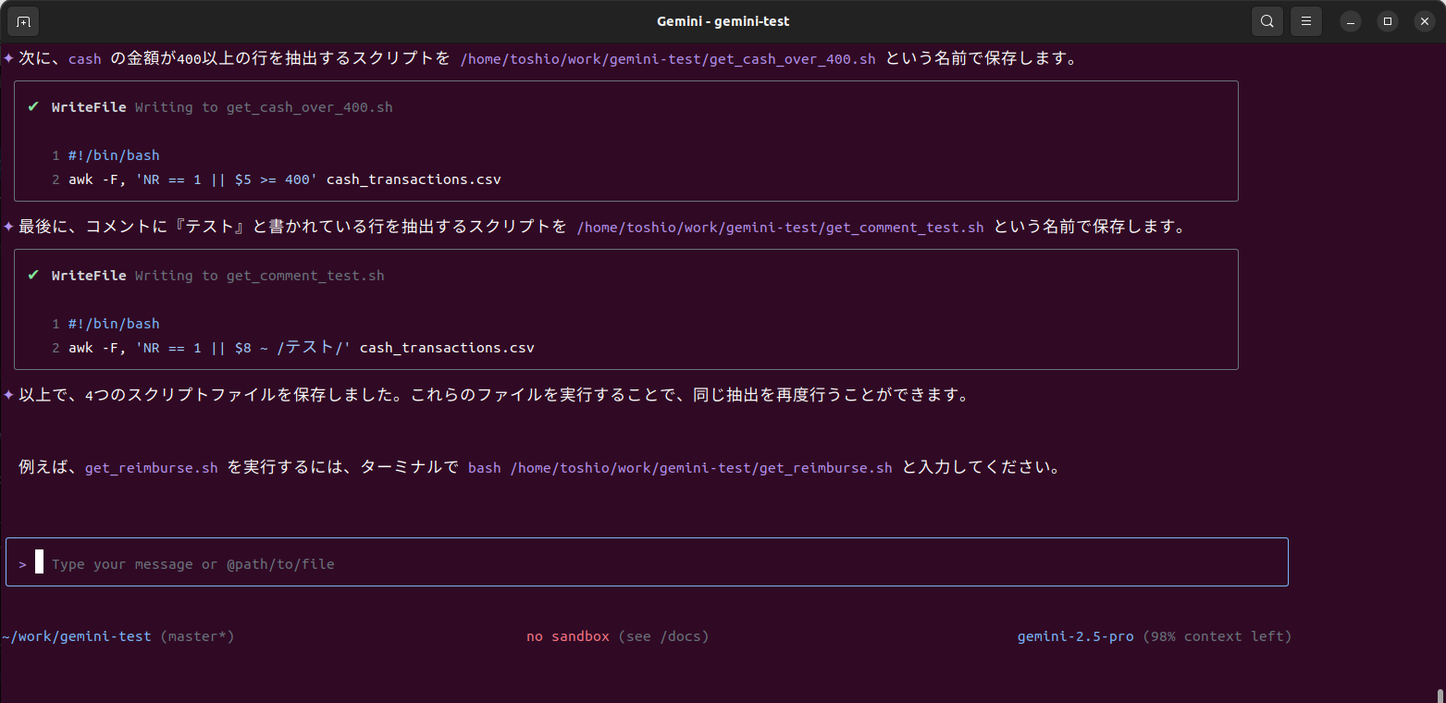Click the master* git branch indicator
1446x703 pixels.
[x=197, y=635]
